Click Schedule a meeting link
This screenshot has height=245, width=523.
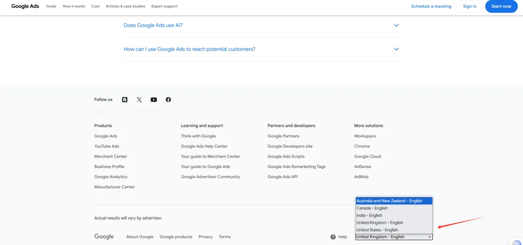point(431,6)
